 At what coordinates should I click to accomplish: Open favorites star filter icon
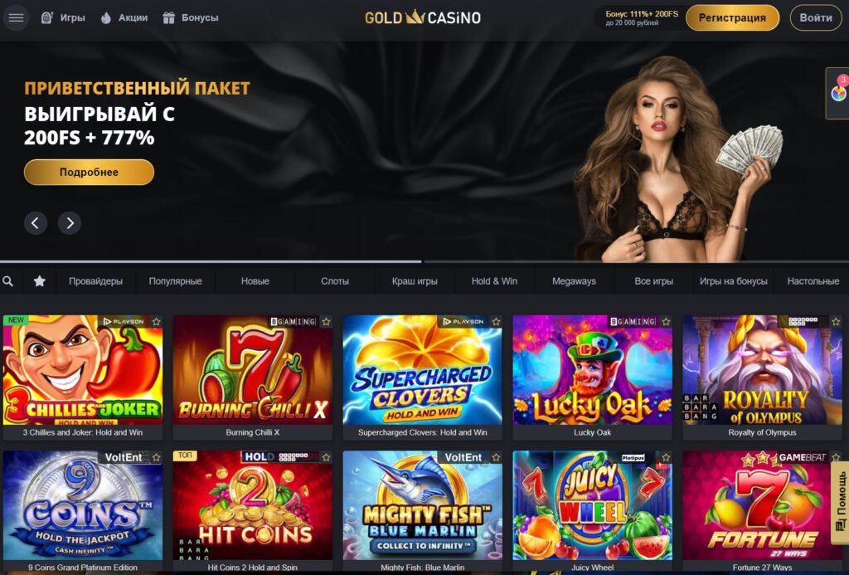(40, 281)
